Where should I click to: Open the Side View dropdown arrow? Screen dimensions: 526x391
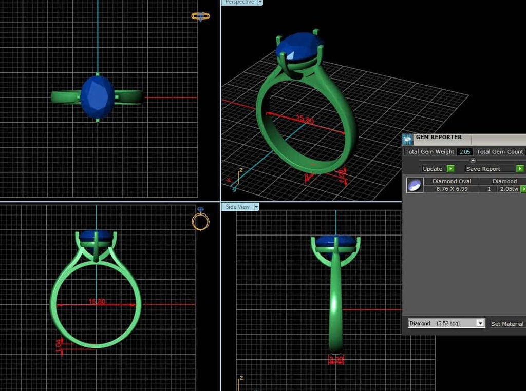point(256,207)
